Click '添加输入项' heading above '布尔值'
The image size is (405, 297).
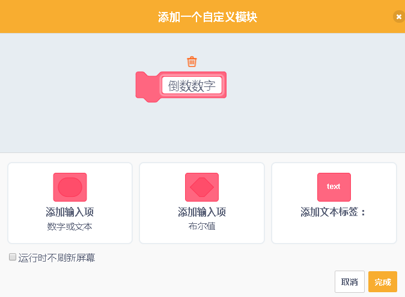point(202,212)
